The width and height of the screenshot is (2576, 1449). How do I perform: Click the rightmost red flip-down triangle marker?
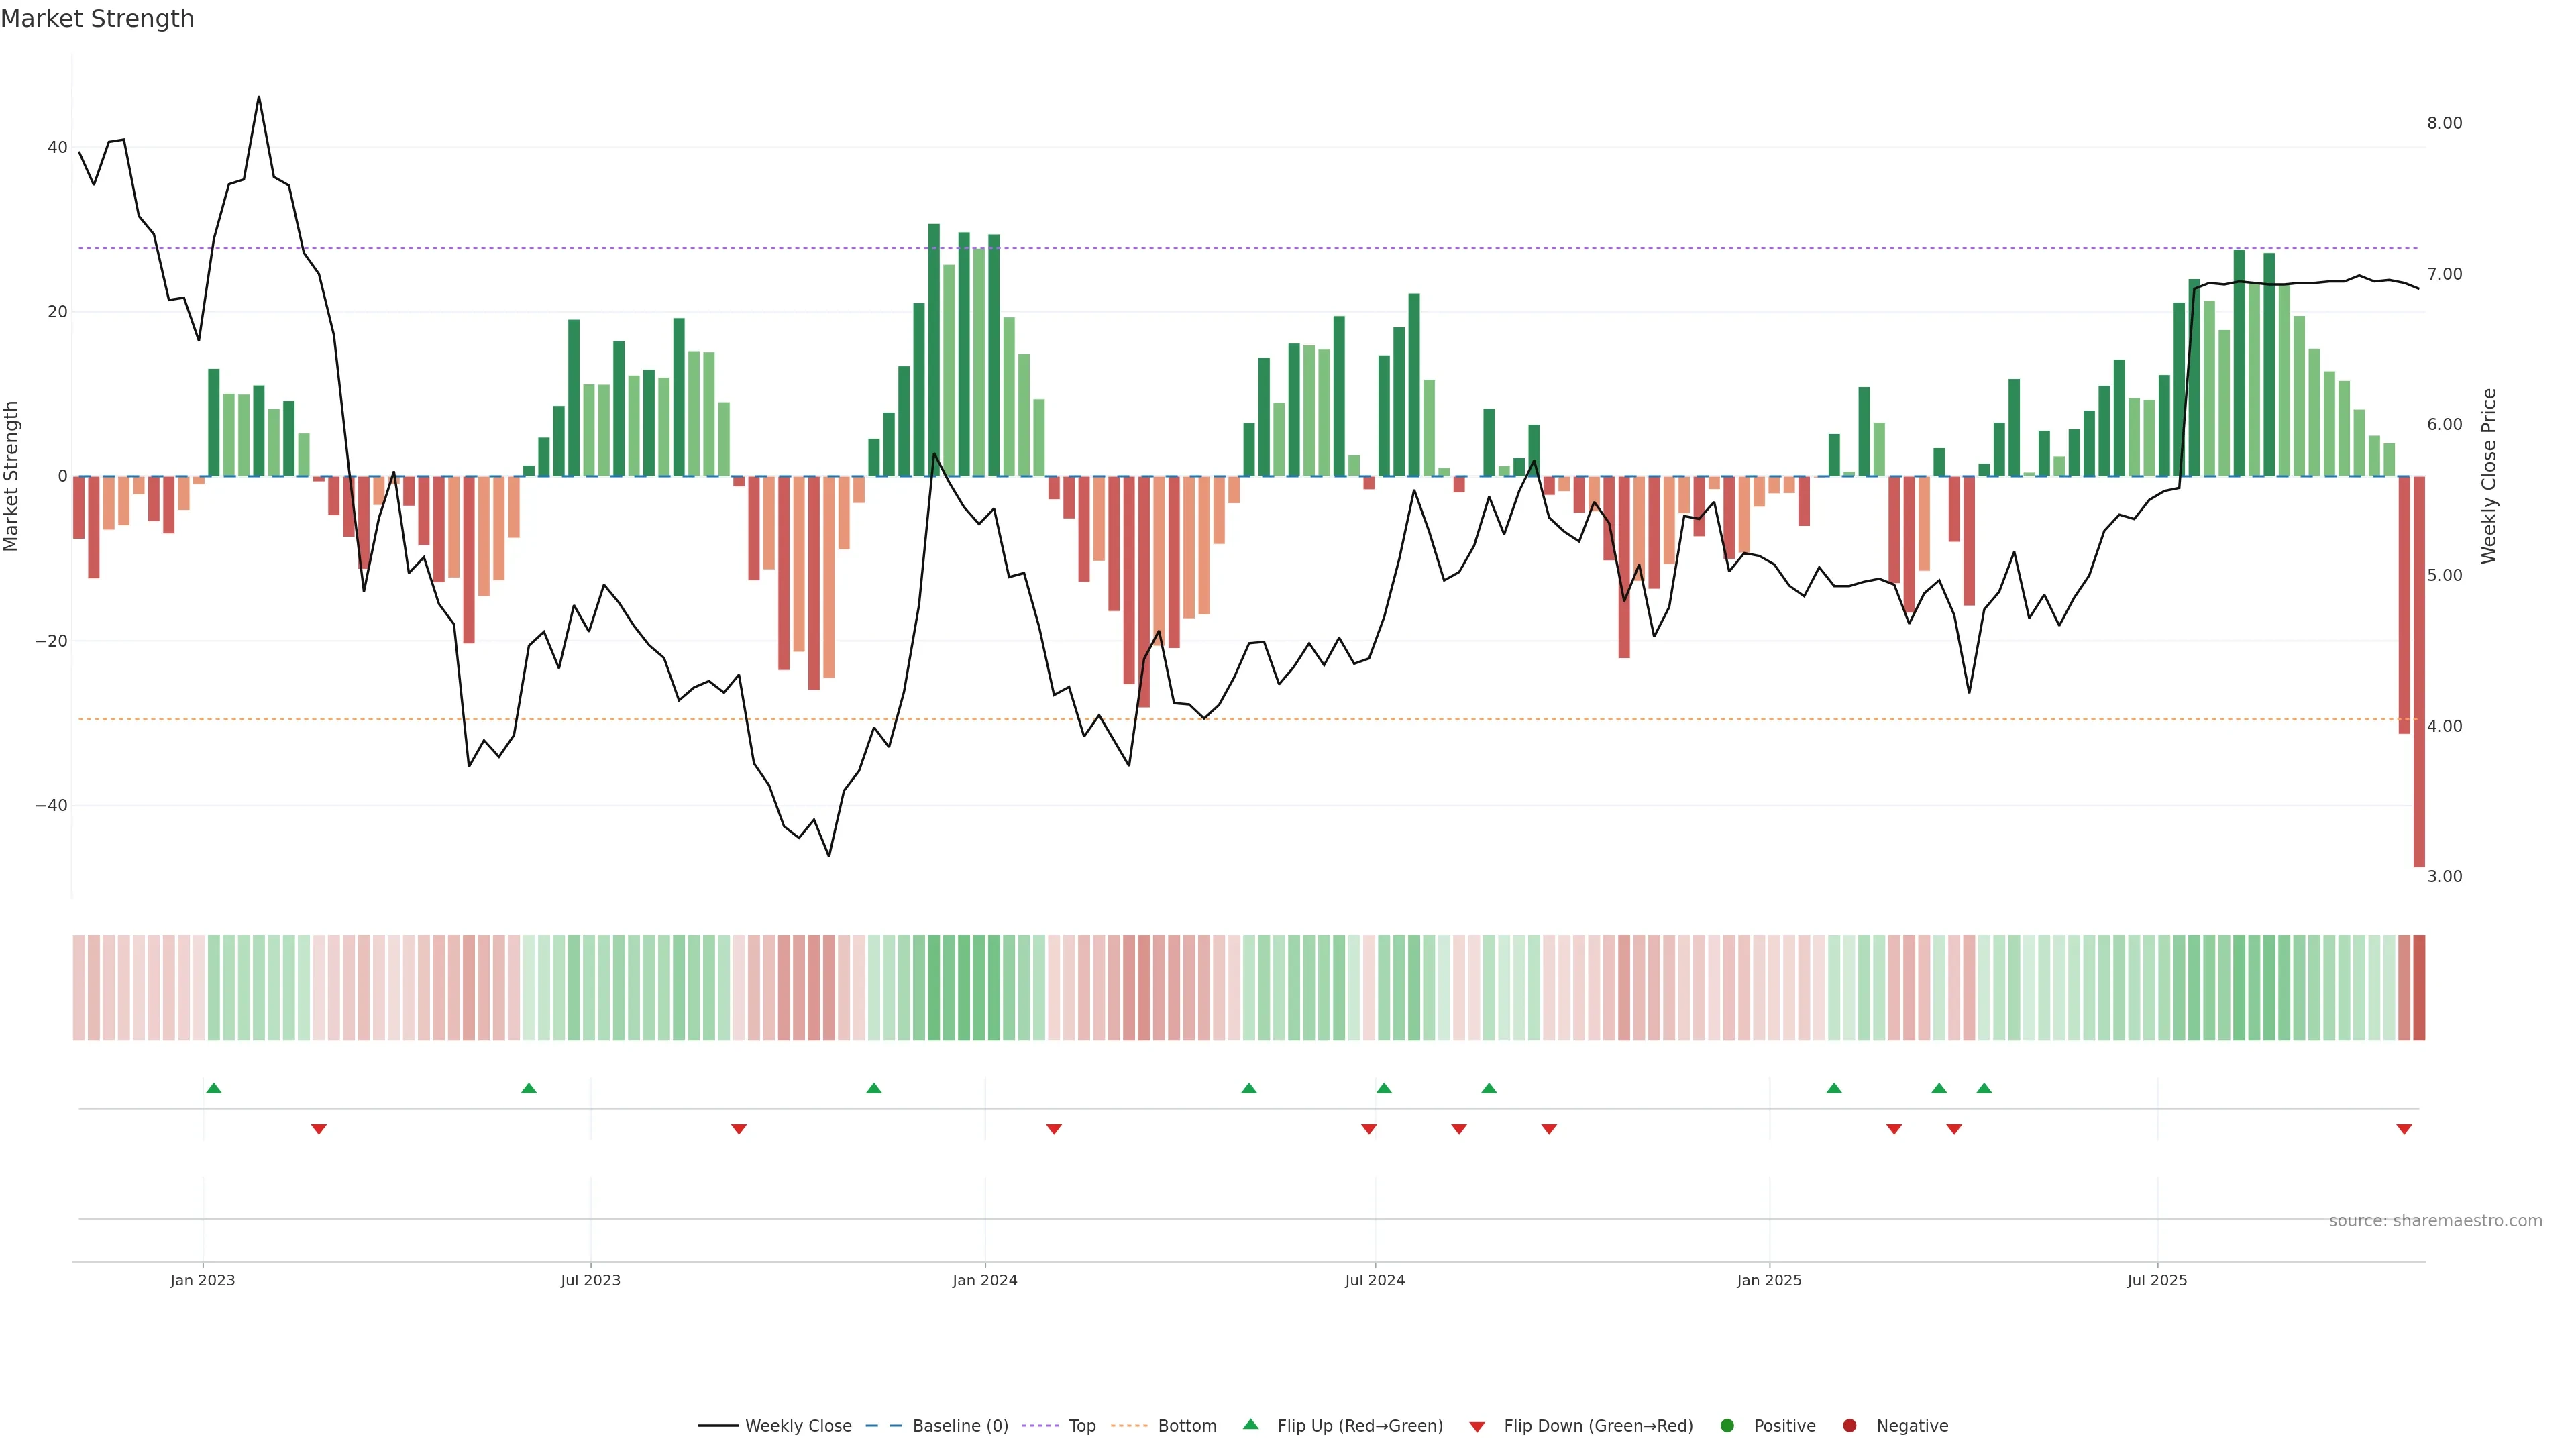[2404, 1129]
